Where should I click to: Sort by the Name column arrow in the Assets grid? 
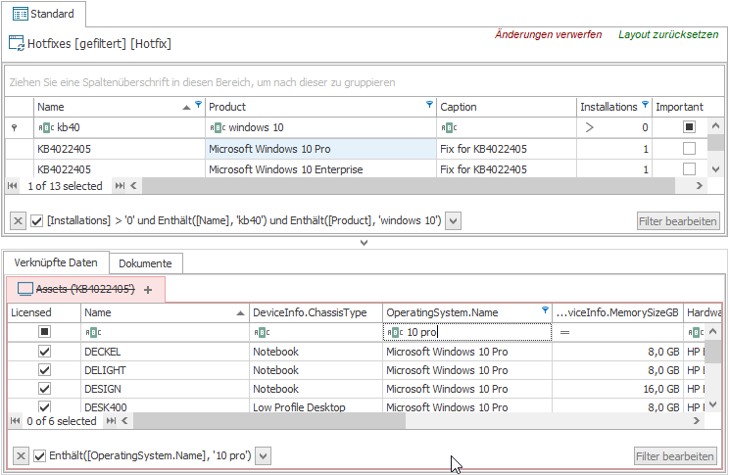tap(240, 312)
